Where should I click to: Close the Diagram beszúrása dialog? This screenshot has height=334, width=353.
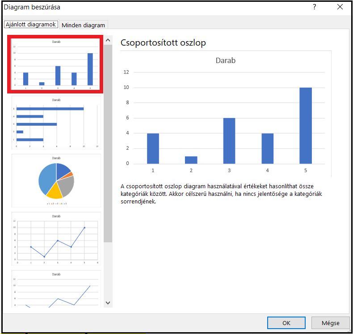pyautogui.click(x=340, y=7)
